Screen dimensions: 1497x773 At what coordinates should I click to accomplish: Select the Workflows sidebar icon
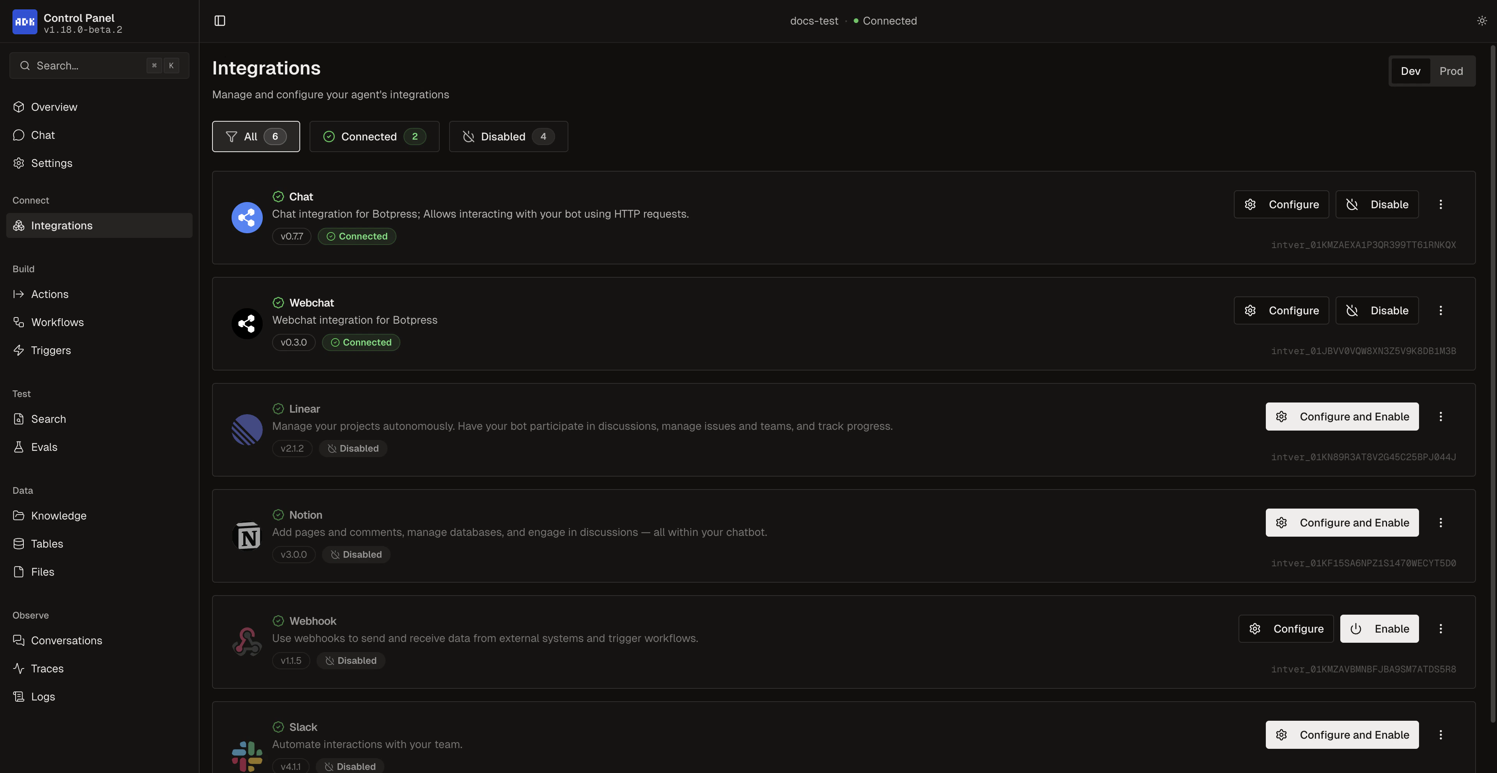click(18, 322)
